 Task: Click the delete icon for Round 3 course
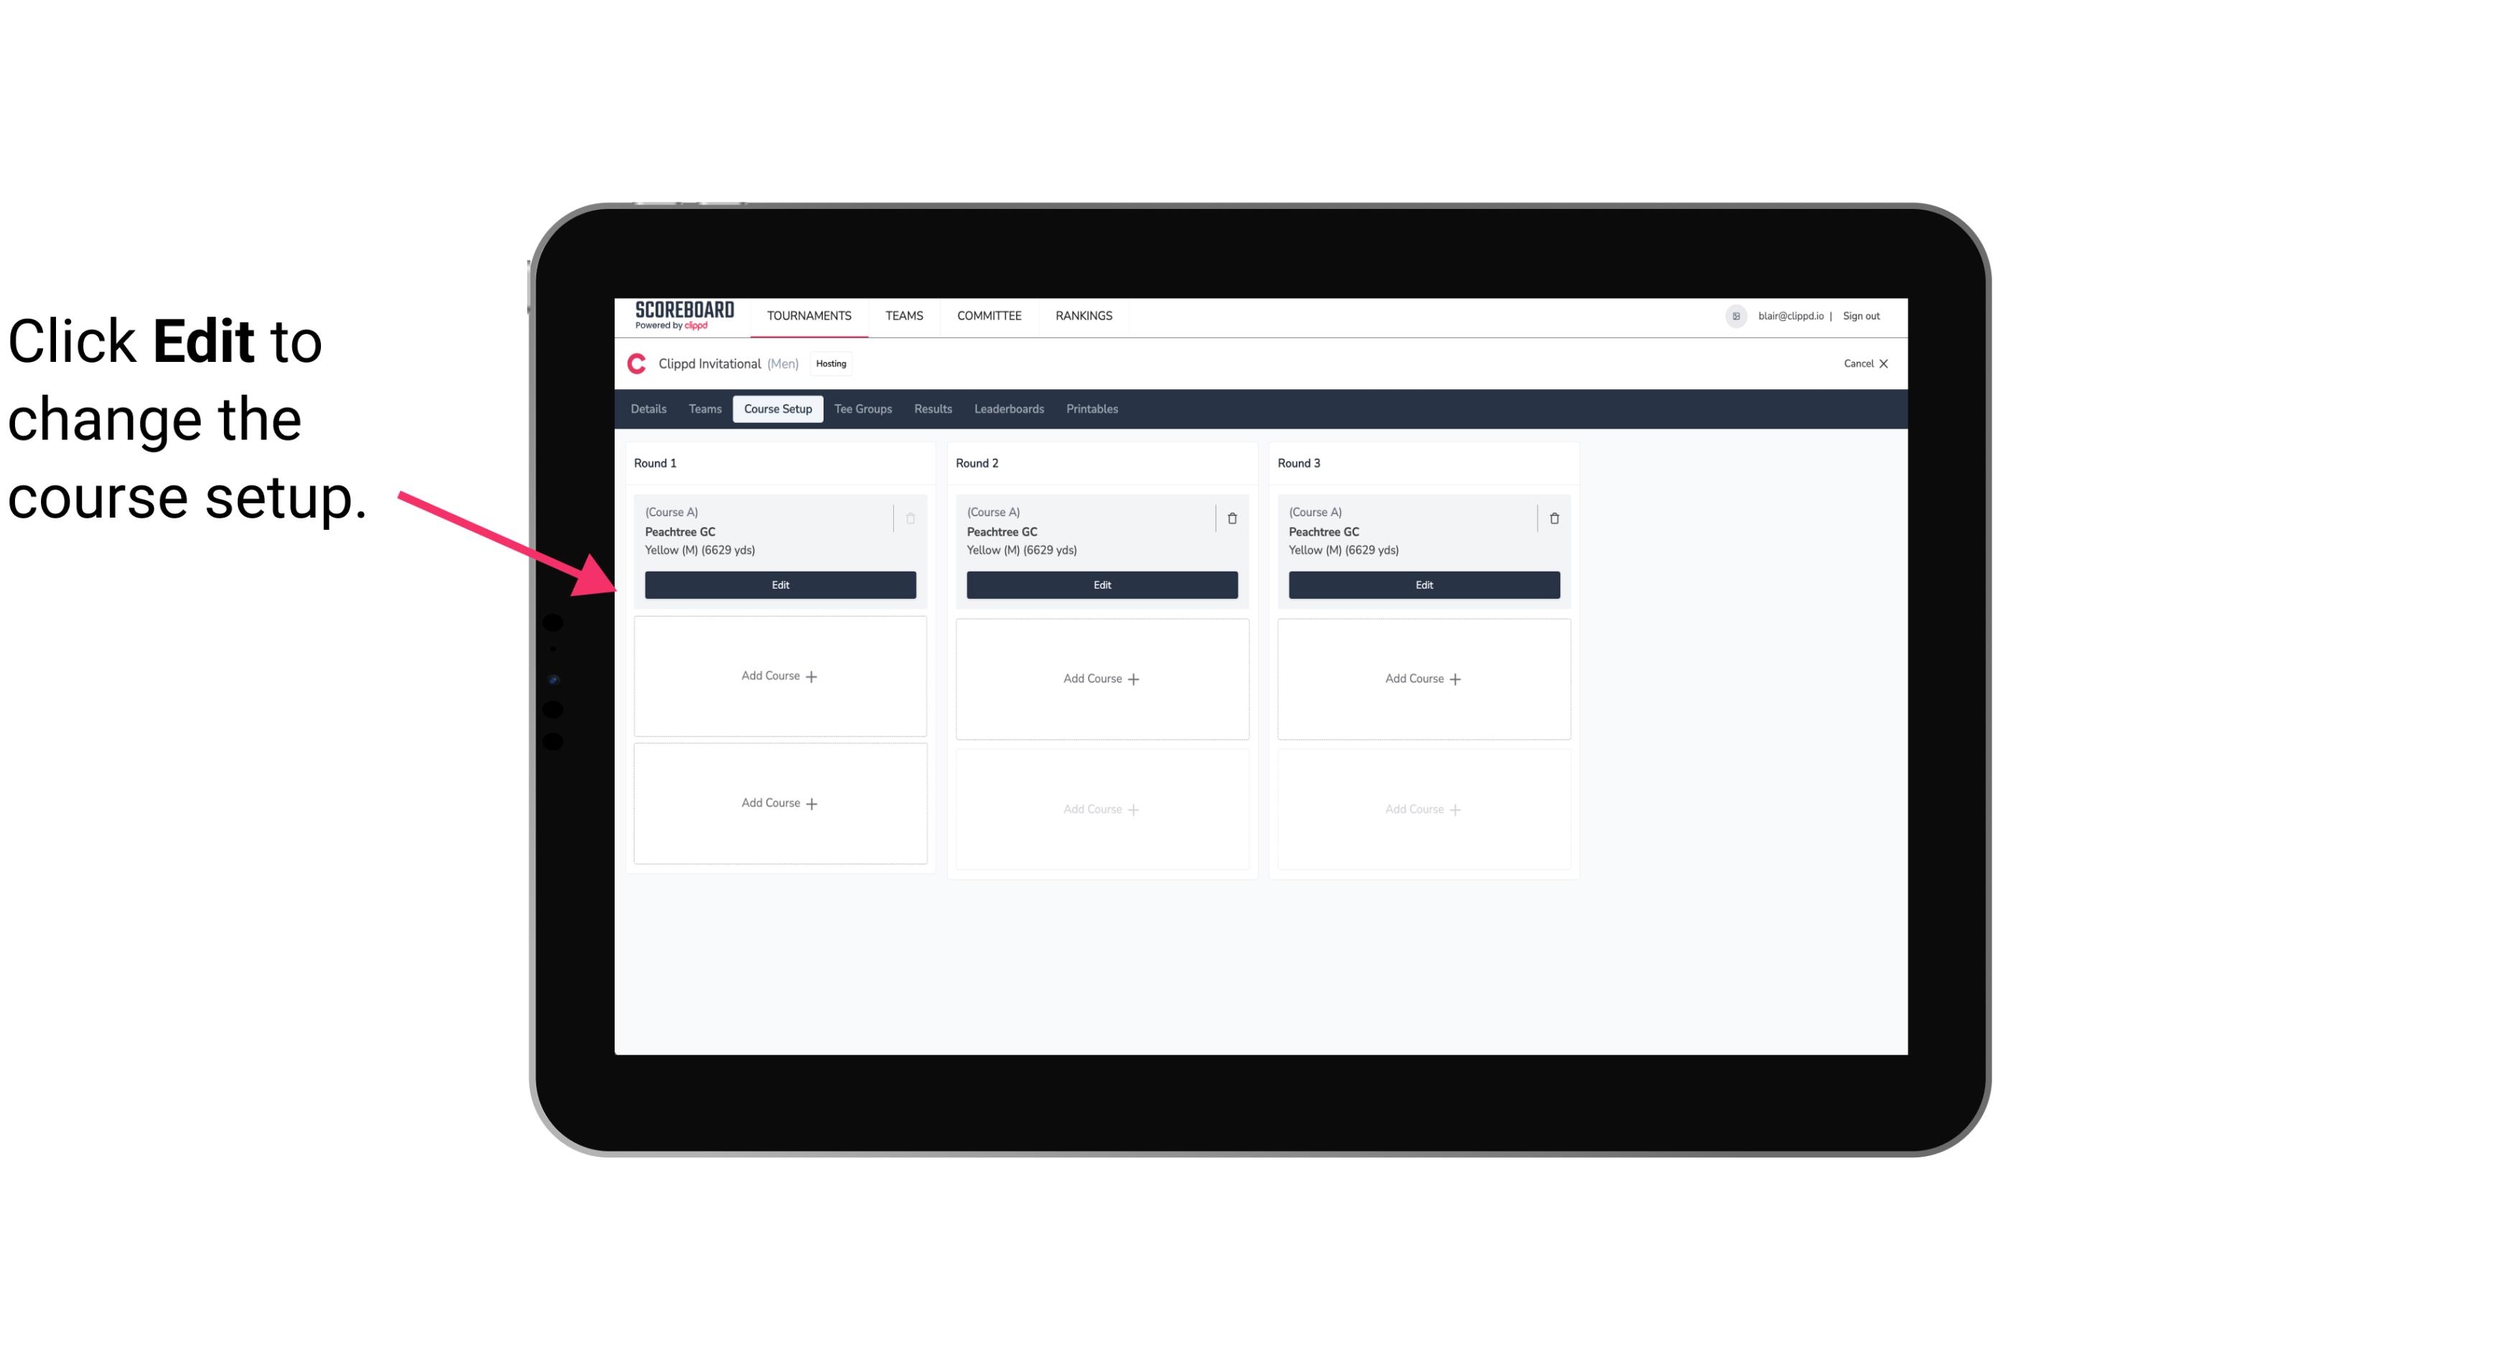1553,518
